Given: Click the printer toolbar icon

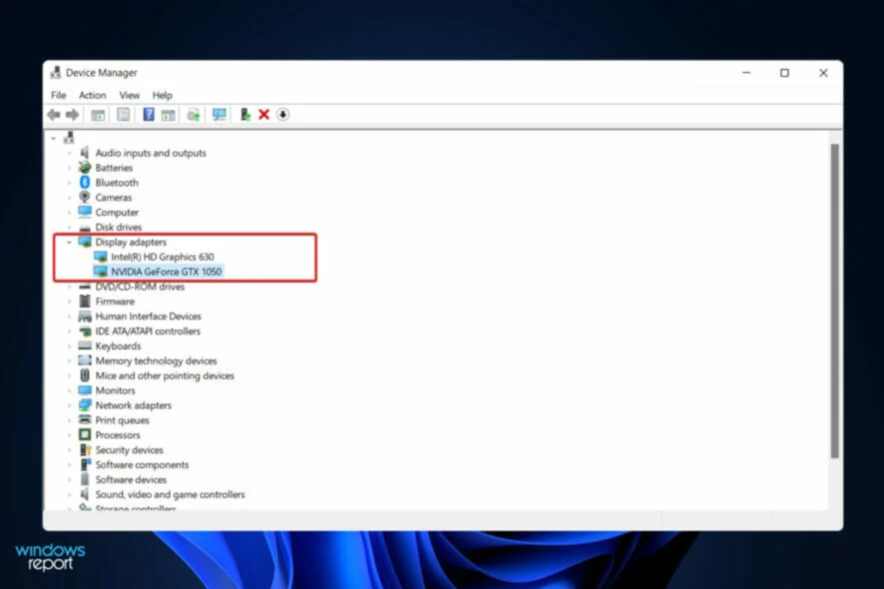Looking at the screenshot, I should (194, 115).
